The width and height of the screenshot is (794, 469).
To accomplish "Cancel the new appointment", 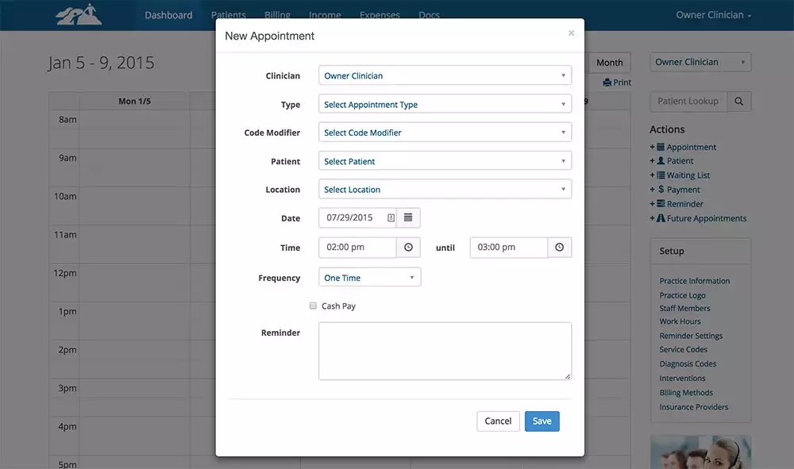I will click(x=498, y=421).
